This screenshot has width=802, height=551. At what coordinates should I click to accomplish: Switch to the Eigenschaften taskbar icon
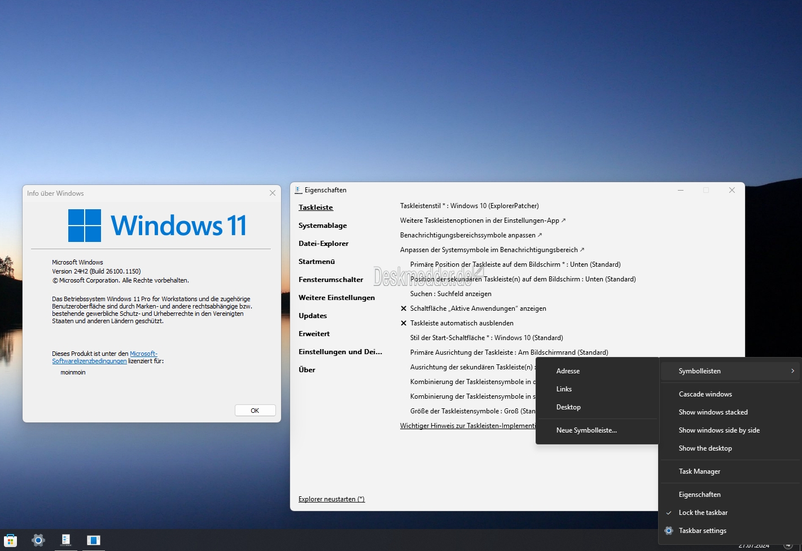click(x=66, y=540)
